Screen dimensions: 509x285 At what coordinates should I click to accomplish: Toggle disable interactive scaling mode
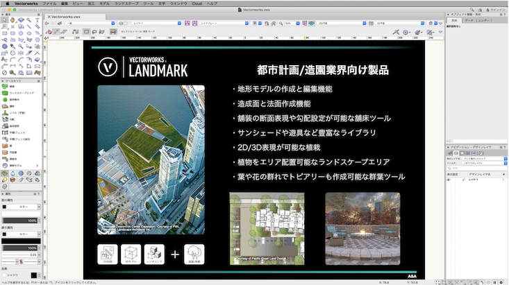tap(49, 32)
